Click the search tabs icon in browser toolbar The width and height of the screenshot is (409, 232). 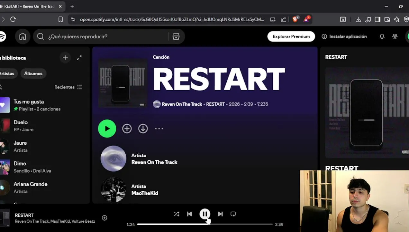click(343, 19)
